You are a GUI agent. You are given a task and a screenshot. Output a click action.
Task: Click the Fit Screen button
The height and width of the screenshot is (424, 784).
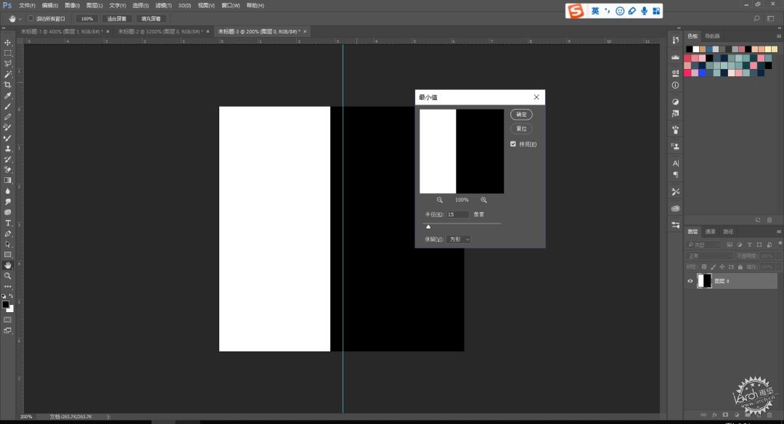click(116, 18)
